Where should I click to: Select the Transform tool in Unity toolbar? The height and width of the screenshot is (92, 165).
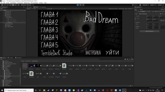point(16,5)
